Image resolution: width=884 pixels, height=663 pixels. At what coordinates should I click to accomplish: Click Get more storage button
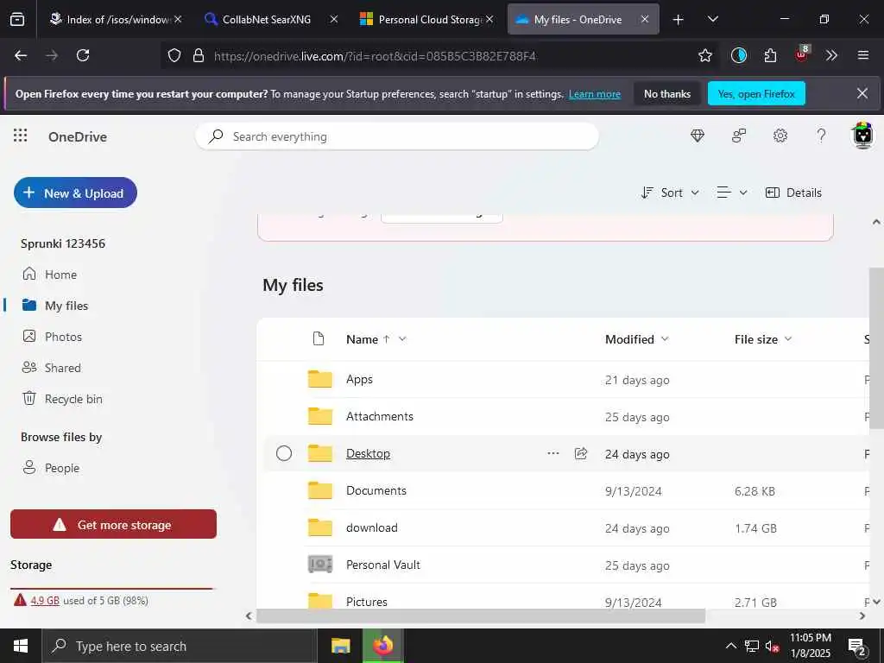click(x=113, y=524)
